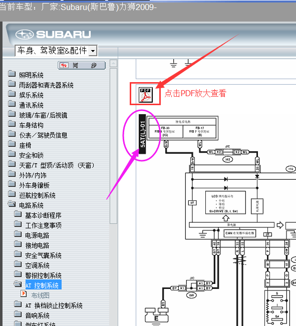The width and height of the screenshot is (296, 326).
Task: Open the PDF icon to enlarge diagram
Action: coord(146,95)
